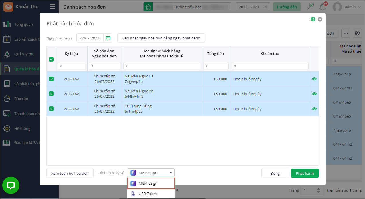Image resolution: width=365 pixels, height=199 pixels.
Task: Open the three-dots more options button
Action: pos(346,33)
